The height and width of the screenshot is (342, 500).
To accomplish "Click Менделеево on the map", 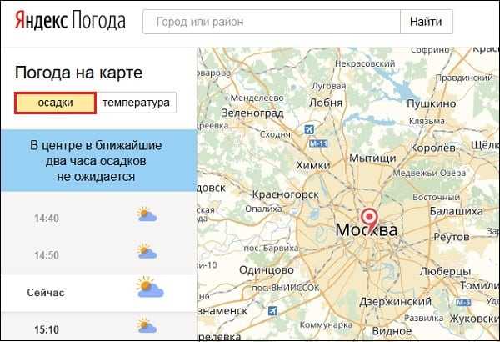I will (x=257, y=98).
